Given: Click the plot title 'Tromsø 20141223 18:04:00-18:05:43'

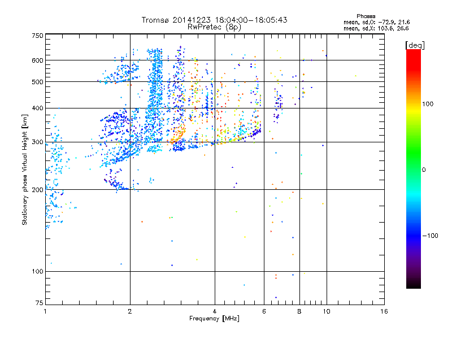Looking at the screenshot, I should [x=214, y=20].
